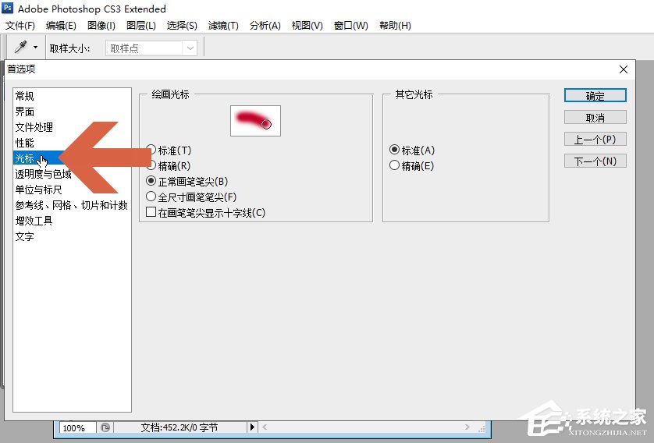
Task: Choose 正常画笔笔尖(B) radio option
Action: 187,182
